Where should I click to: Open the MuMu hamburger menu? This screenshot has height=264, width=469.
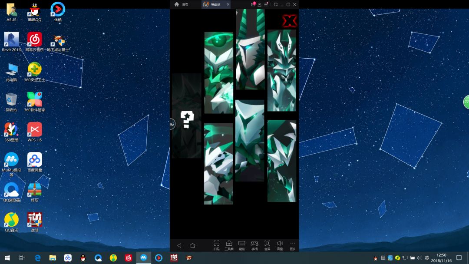266,4
